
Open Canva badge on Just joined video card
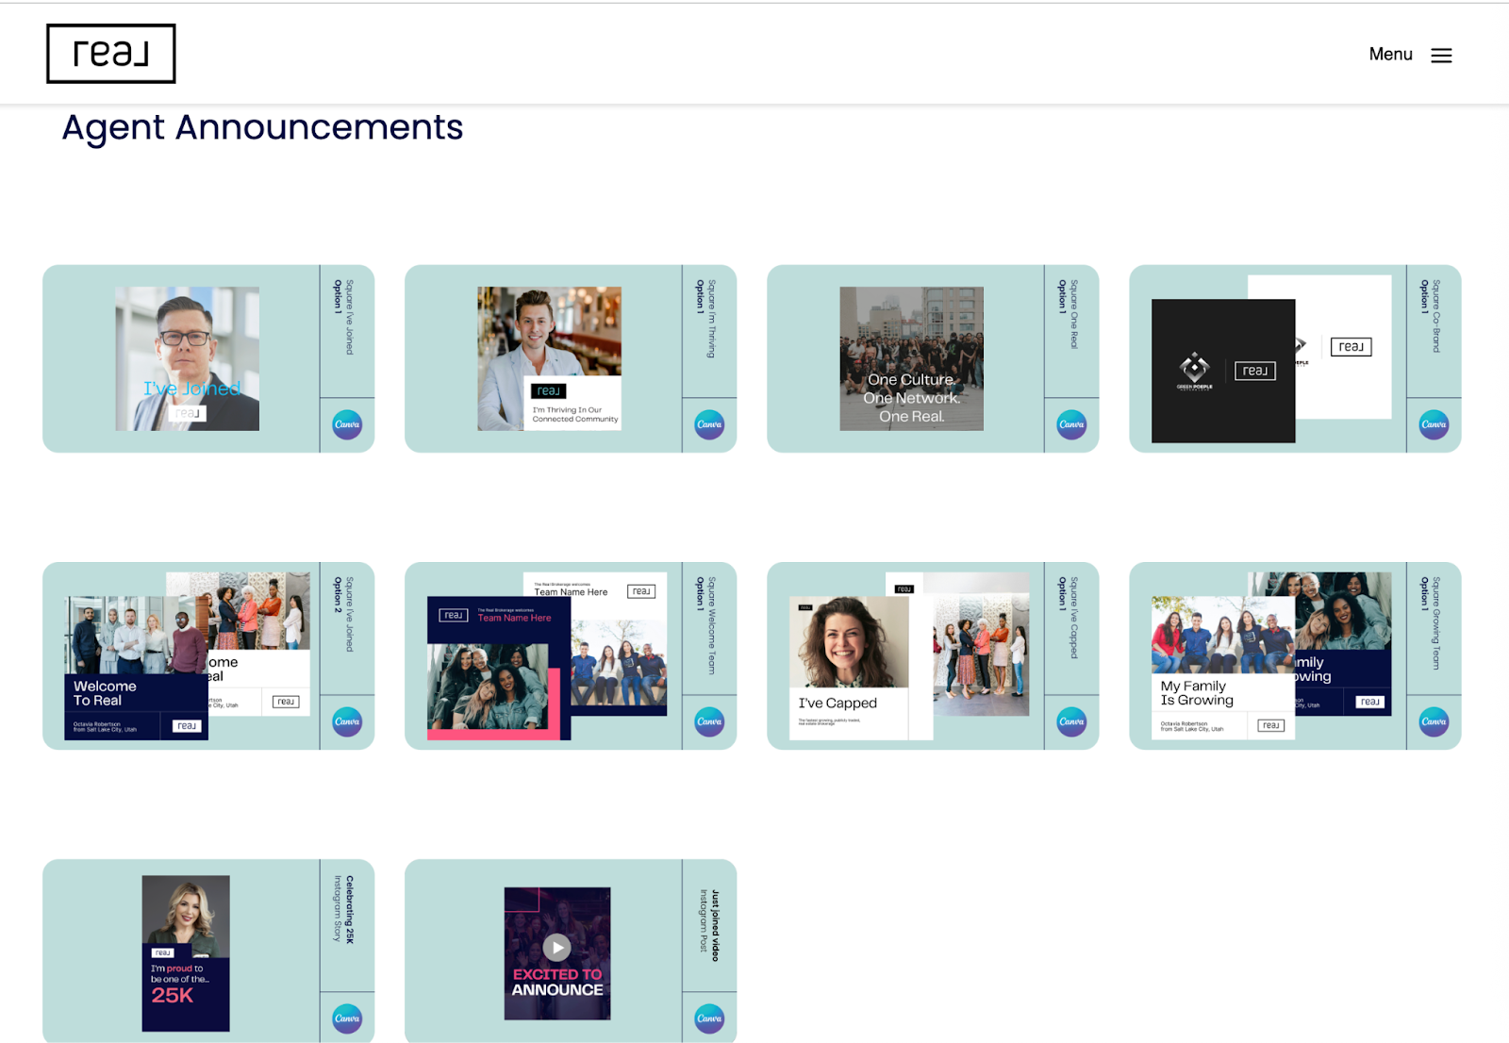click(x=709, y=1018)
